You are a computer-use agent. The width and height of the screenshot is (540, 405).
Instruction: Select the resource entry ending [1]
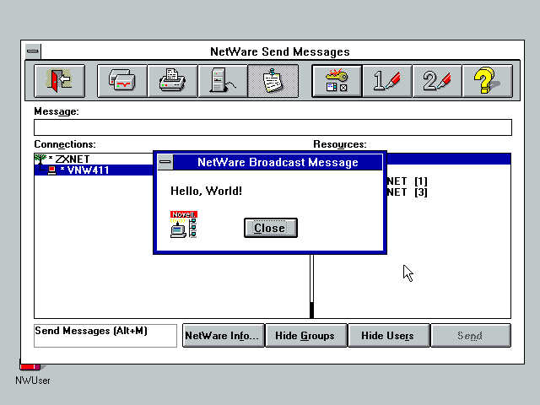(x=407, y=181)
